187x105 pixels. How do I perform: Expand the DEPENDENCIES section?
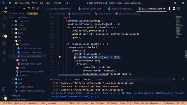[x=19, y=99]
